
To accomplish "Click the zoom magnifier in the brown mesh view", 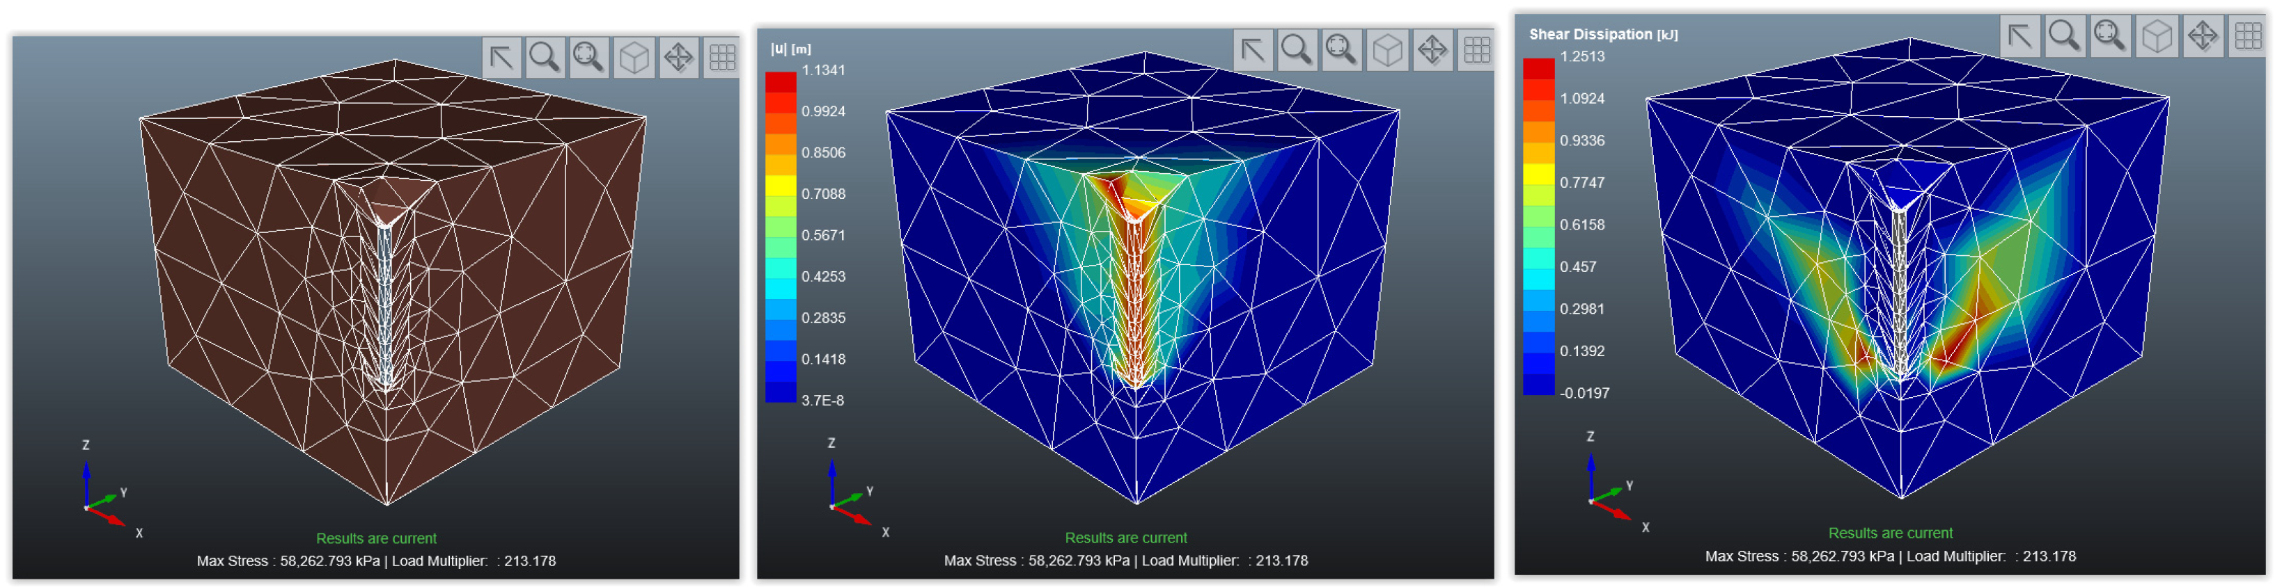I will tap(545, 58).
